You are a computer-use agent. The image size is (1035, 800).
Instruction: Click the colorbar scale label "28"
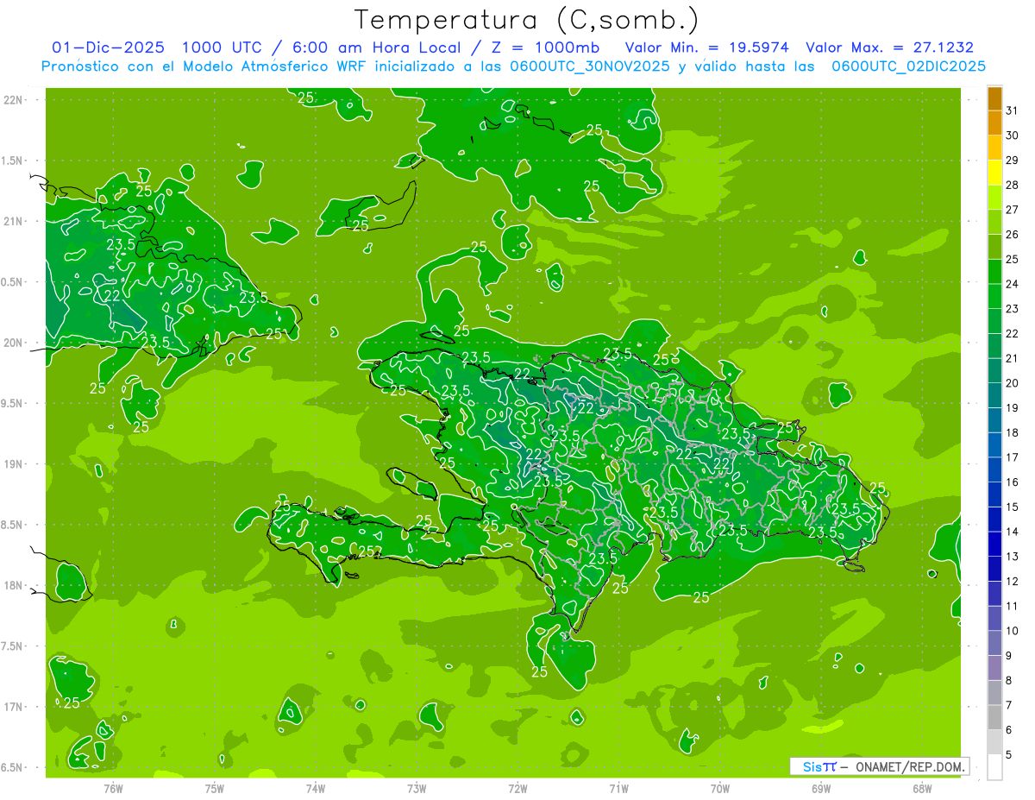[x=1012, y=185]
